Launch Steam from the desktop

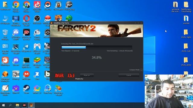click(27, 89)
